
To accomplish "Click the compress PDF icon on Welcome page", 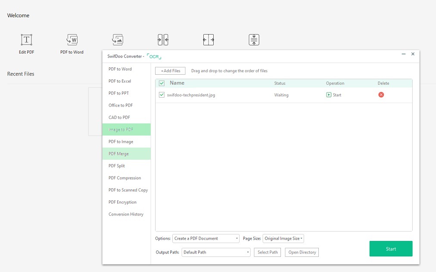I will pos(254,40).
